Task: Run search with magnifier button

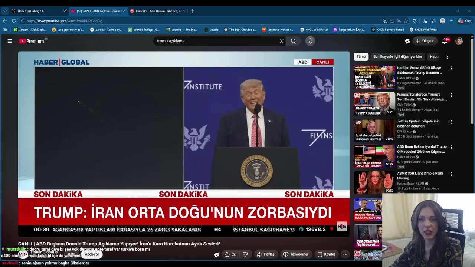Action: (x=294, y=41)
